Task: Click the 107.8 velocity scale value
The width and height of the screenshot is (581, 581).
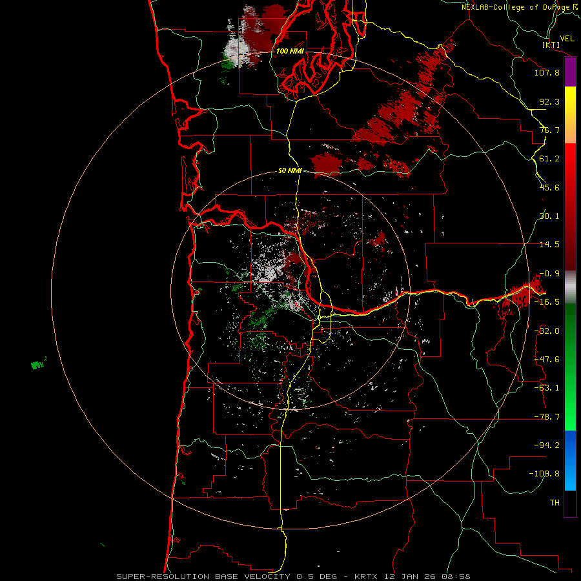Action: tap(547, 72)
